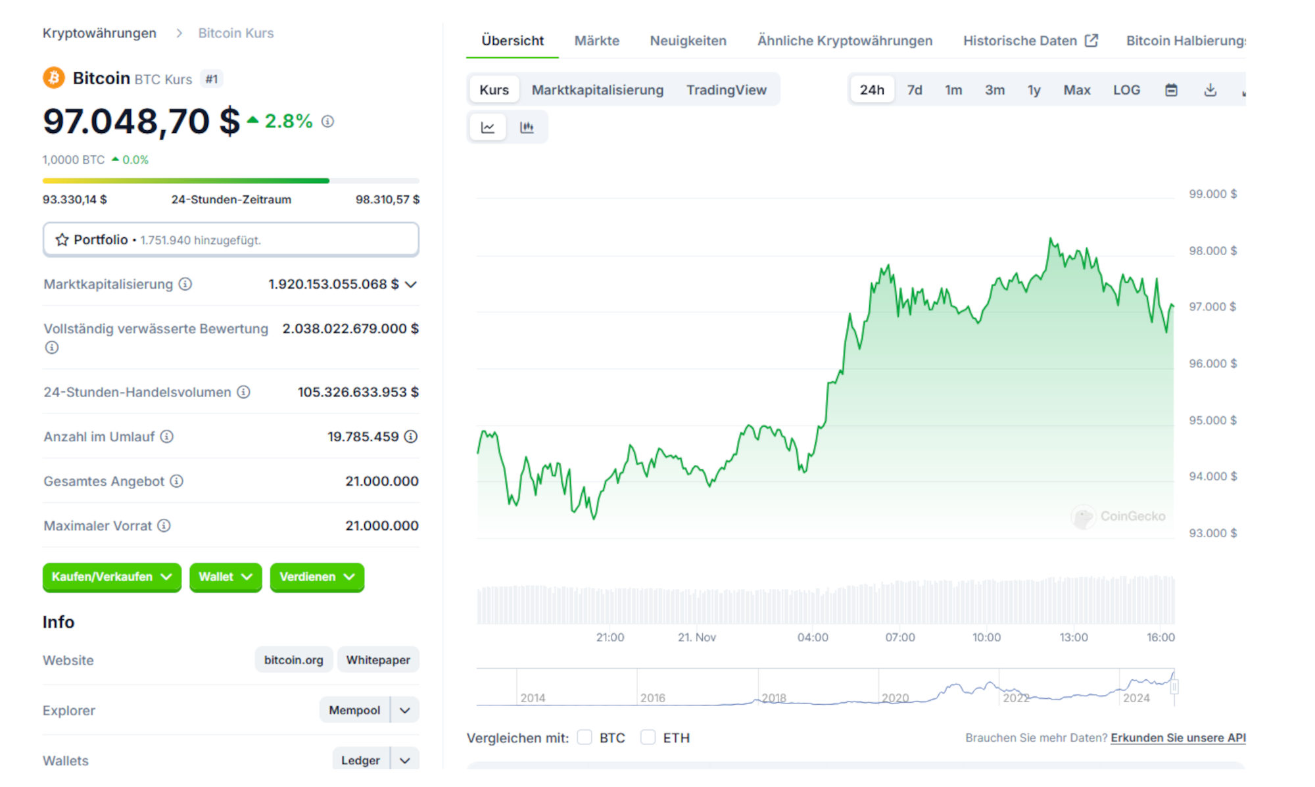Switch to line chart view icon
1315x787 pixels.
point(487,128)
